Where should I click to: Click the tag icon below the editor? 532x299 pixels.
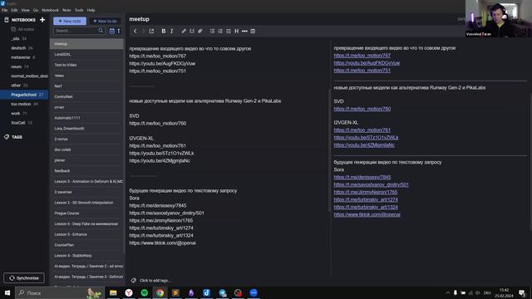tap(133, 281)
